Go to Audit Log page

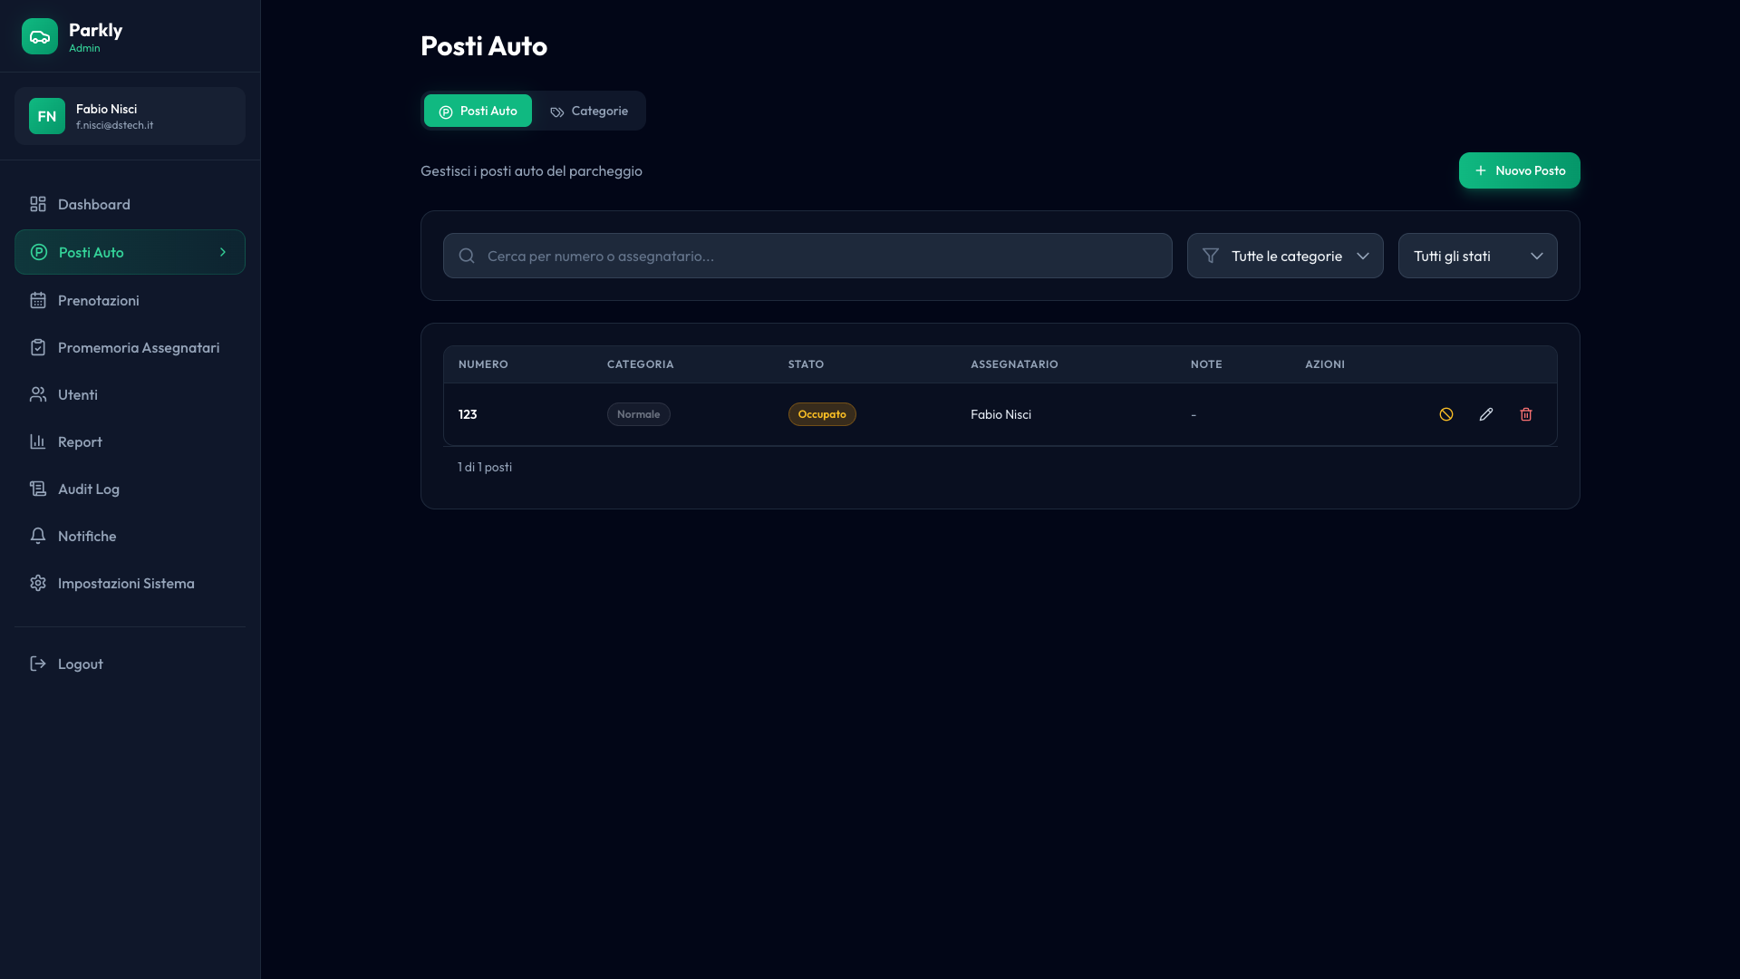pos(89,489)
